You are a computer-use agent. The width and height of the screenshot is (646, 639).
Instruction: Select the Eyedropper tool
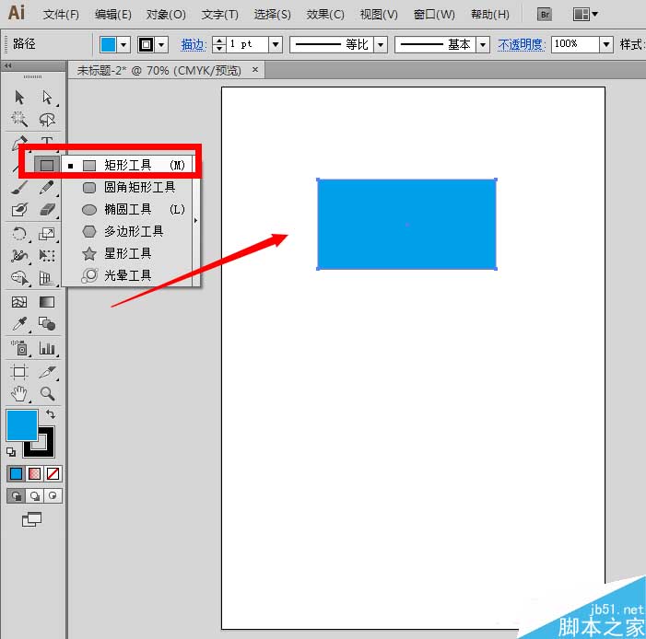(19, 324)
